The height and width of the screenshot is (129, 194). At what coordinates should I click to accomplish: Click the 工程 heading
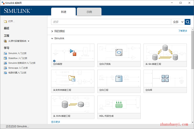point(7,36)
